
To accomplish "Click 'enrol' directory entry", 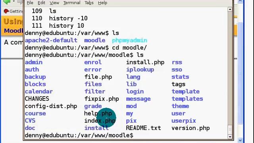I will [93, 62].
